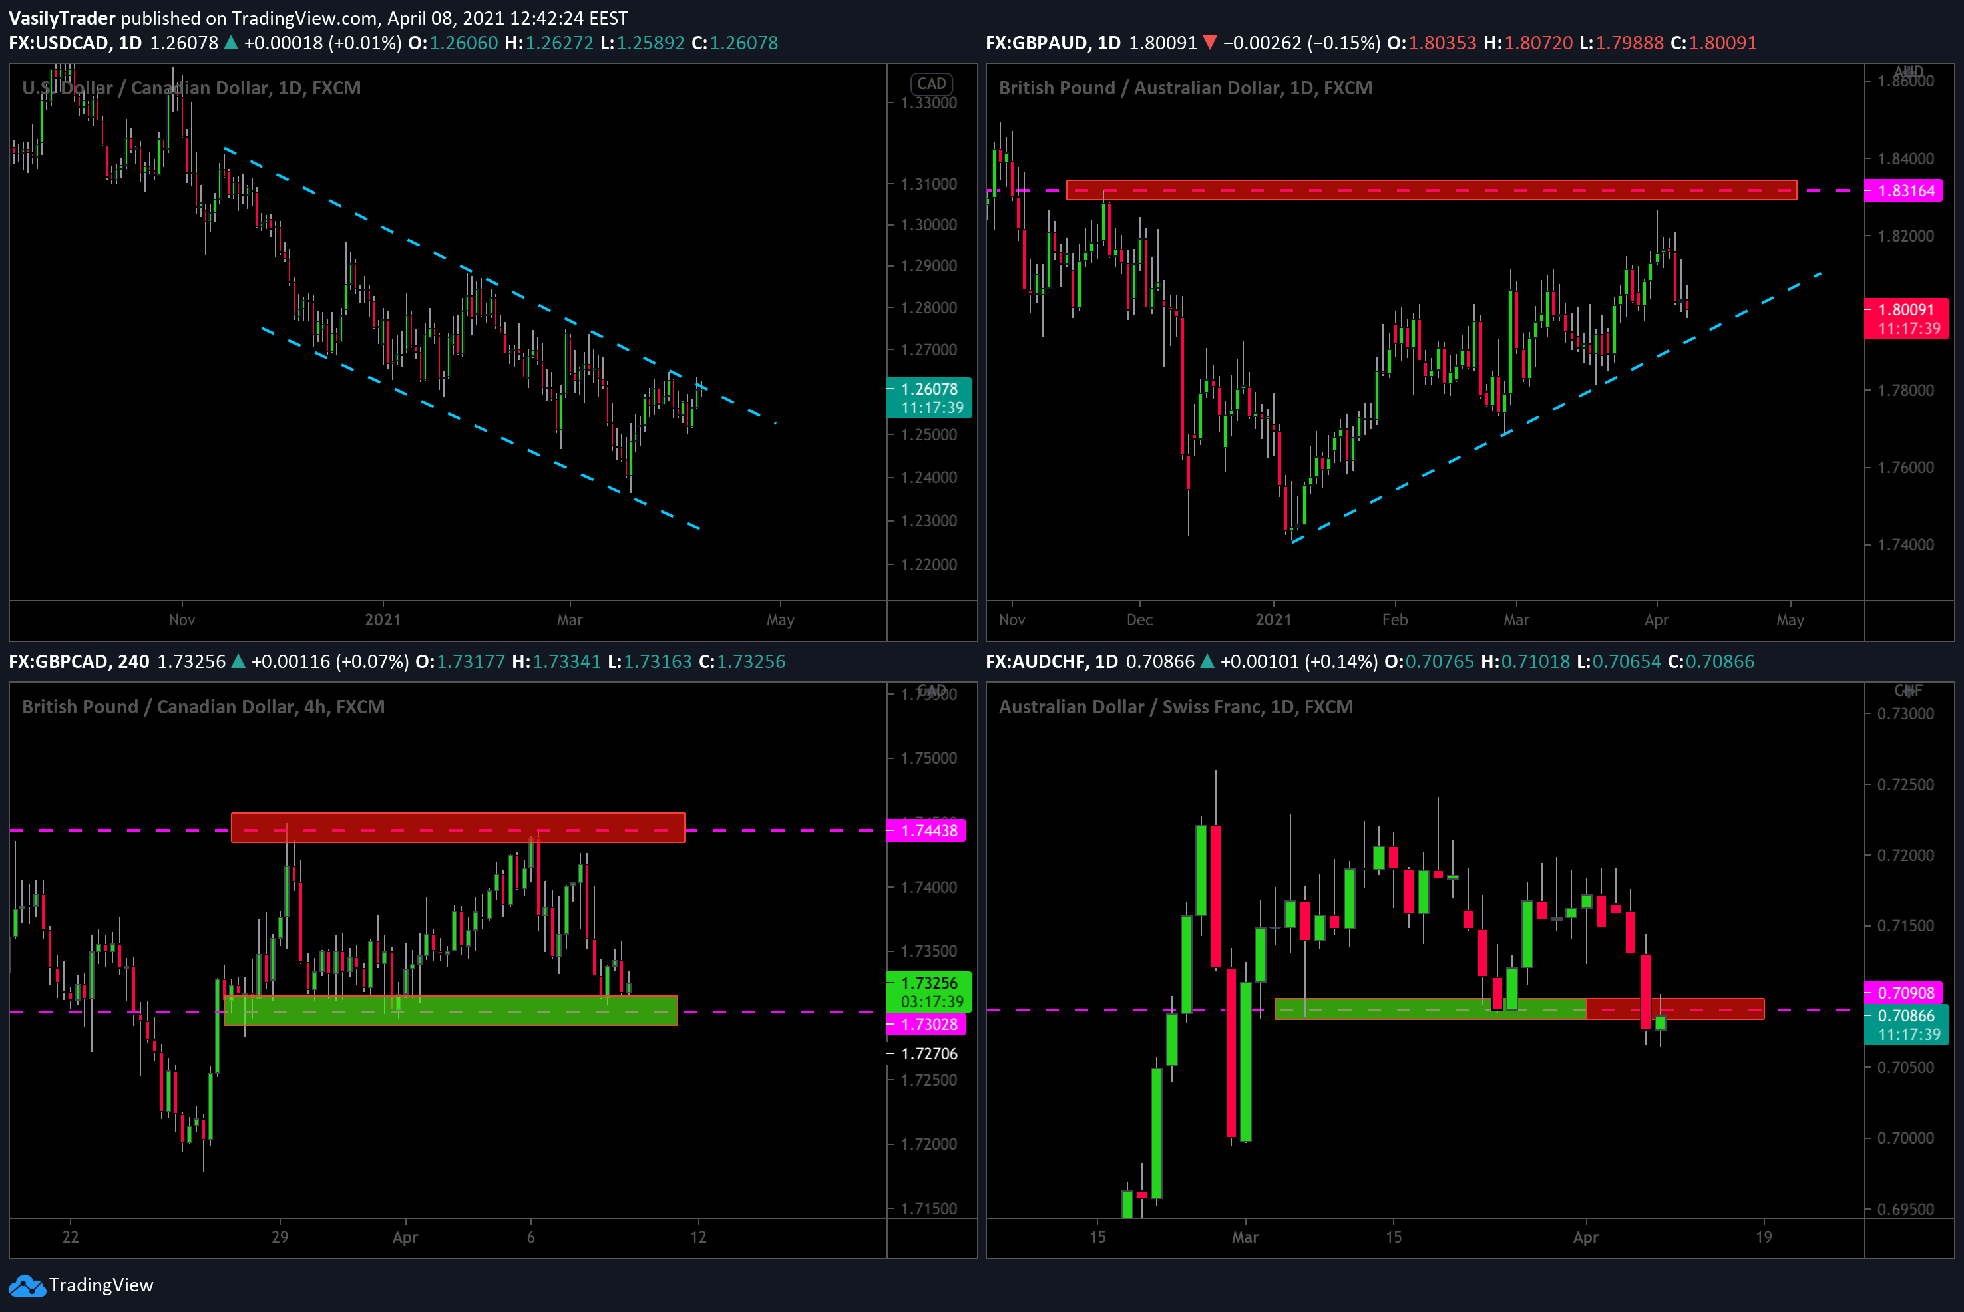Image resolution: width=1964 pixels, height=1312 pixels.
Task: Select the green support zone on AUDCHF chart
Action: pyautogui.click(x=1430, y=1008)
